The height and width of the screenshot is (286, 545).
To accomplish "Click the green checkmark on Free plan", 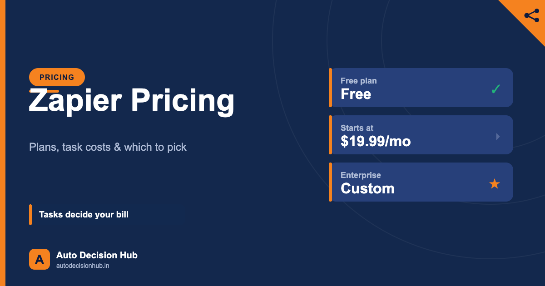I will 495,89.
